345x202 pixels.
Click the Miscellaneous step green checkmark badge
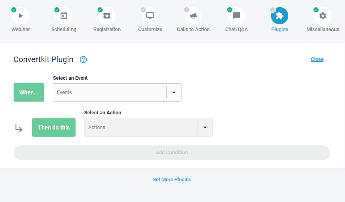(316, 10)
